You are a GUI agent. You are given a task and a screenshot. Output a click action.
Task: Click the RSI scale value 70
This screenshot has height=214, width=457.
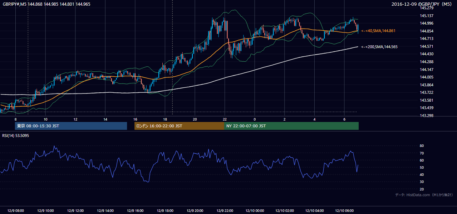422,153
